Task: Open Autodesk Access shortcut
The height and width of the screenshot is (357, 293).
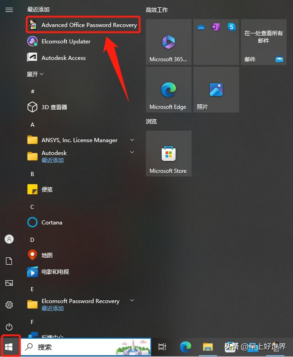Action: (x=57, y=58)
